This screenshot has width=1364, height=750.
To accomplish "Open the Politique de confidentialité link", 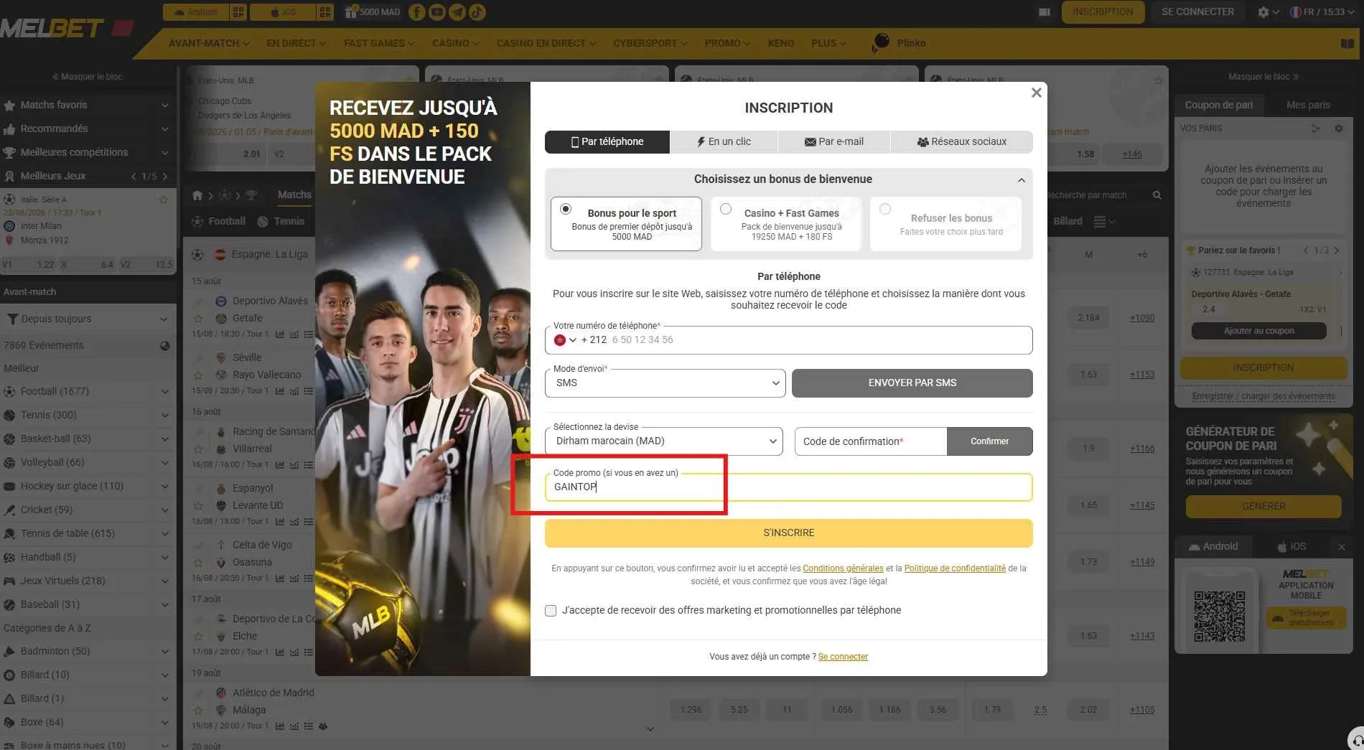I will pos(955,568).
